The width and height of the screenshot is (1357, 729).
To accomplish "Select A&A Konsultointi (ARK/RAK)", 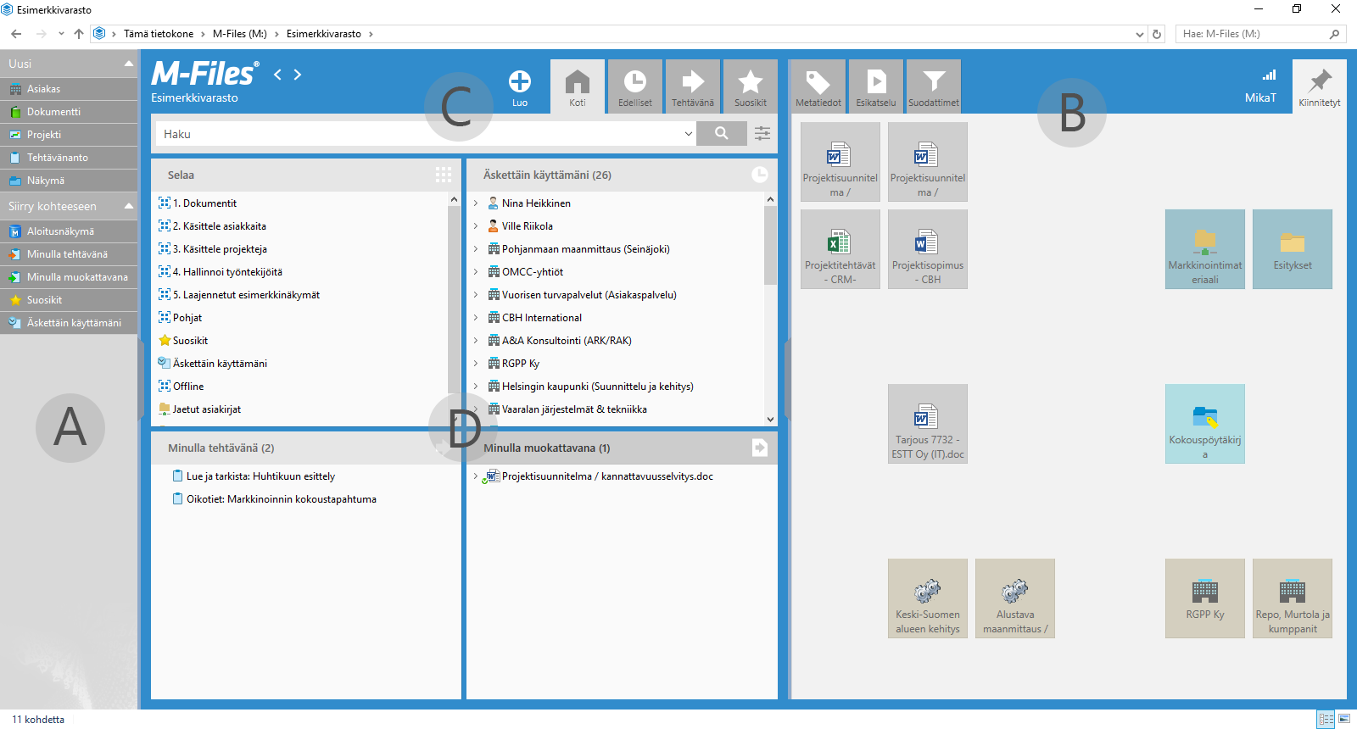I will coord(567,341).
